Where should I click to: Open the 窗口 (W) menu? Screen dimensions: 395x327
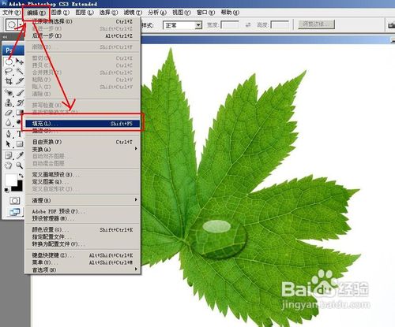[x=206, y=13]
